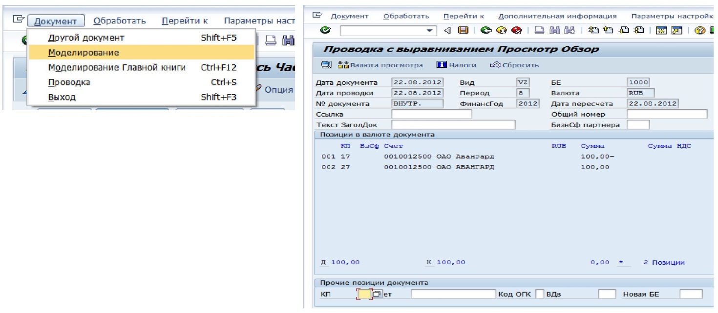The image size is (718, 313).
Task: Choose Моделирование Главной книги menu entry
Action: (117, 68)
